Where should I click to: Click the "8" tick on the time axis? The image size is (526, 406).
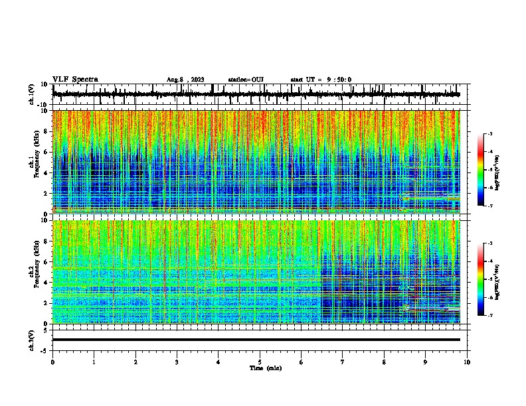[384, 362]
